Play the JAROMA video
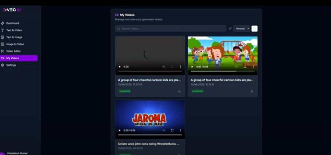Viewport: 331px width, 155px height. point(120,130)
